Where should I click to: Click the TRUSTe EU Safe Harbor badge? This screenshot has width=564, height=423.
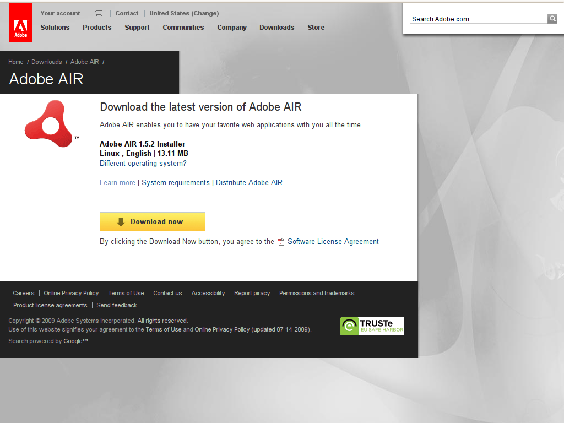click(x=372, y=326)
